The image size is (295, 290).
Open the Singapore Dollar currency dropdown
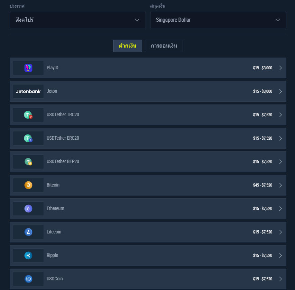pos(218,20)
